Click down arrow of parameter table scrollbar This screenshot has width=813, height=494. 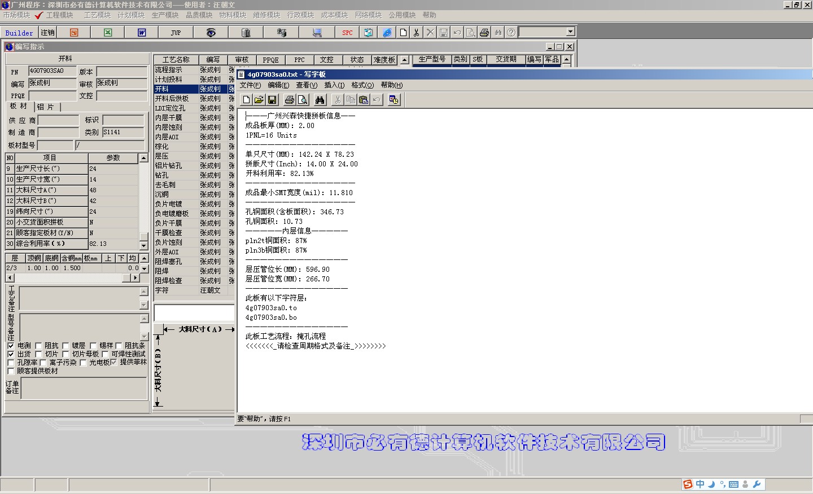point(143,245)
